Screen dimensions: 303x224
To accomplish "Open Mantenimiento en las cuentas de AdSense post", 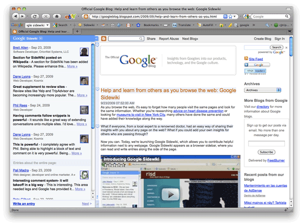I will pos(265,188).
